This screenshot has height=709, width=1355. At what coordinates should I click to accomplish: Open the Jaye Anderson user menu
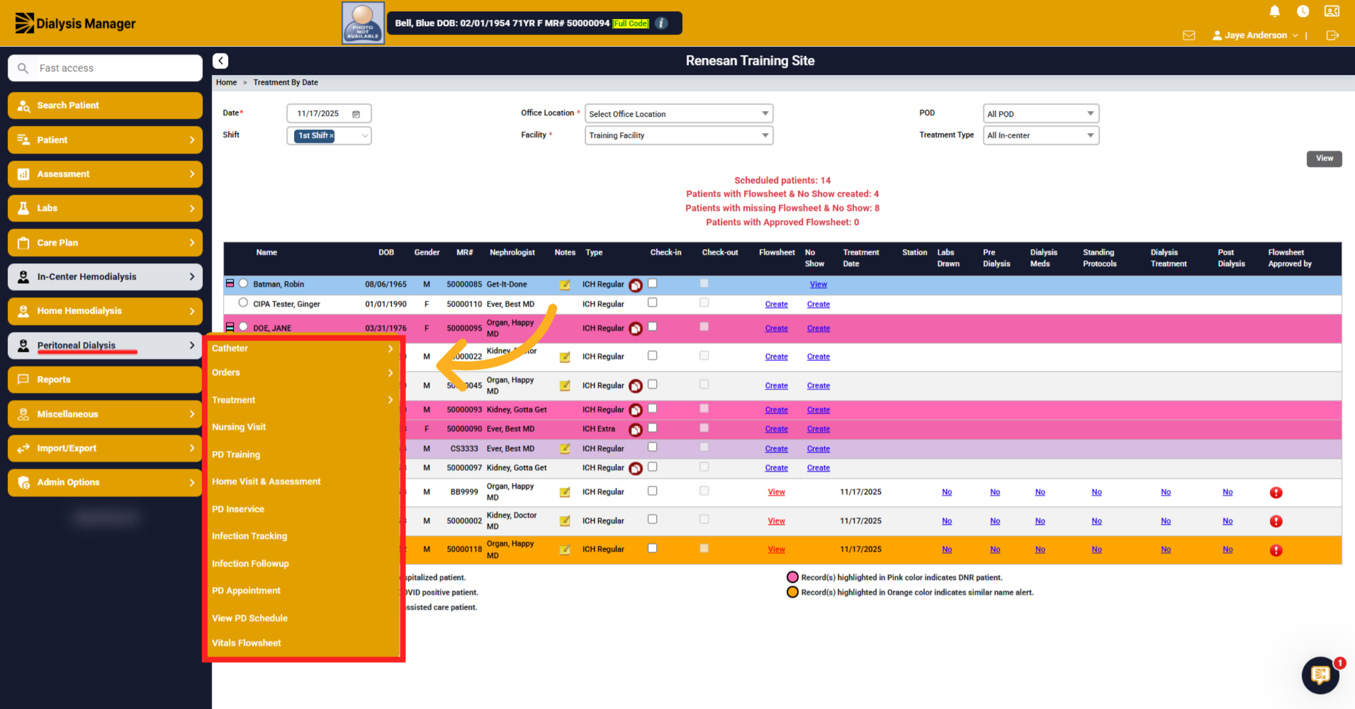click(1255, 35)
